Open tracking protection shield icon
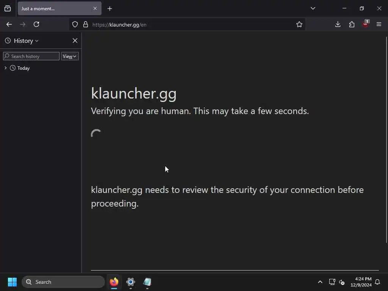The image size is (388, 291). click(75, 24)
